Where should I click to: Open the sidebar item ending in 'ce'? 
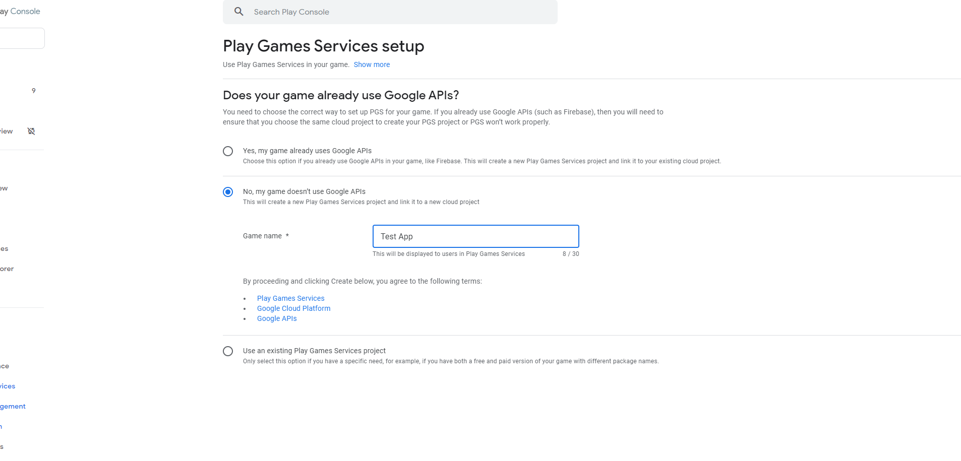pos(5,366)
